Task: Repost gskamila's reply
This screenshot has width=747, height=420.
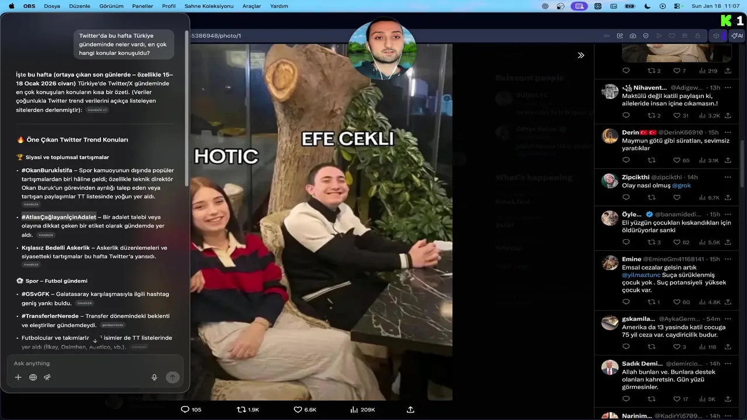Action: (x=651, y=347)
